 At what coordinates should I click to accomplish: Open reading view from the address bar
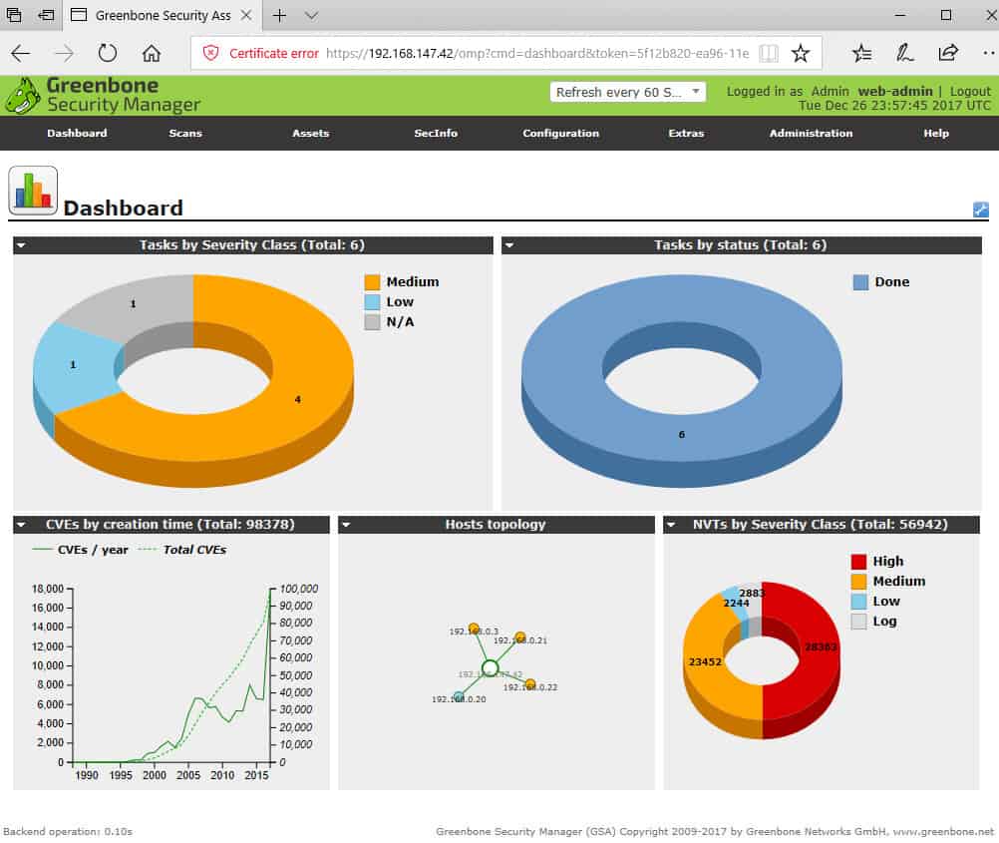click(769, 53)
